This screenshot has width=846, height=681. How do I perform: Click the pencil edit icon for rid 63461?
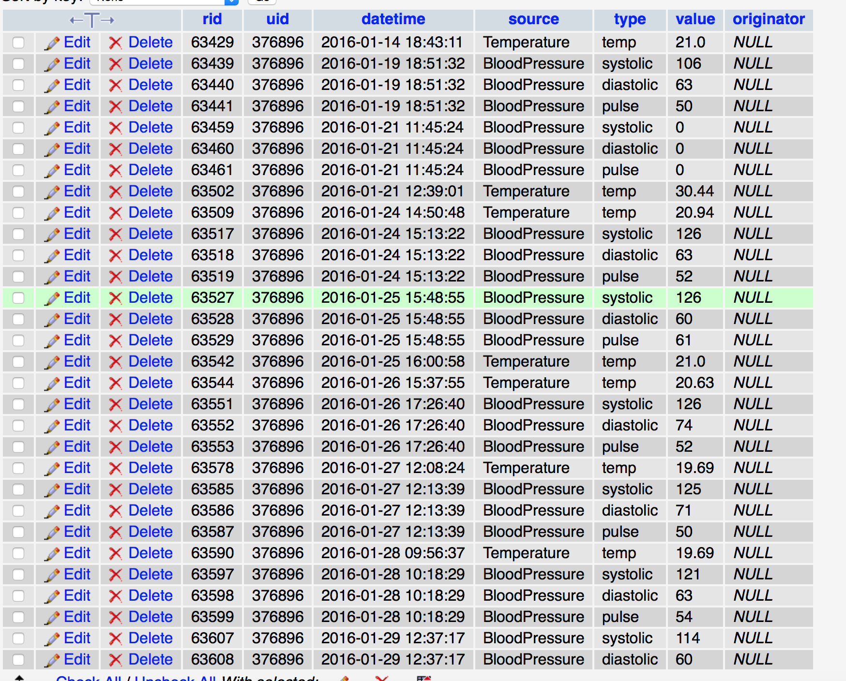coord(52,171)
